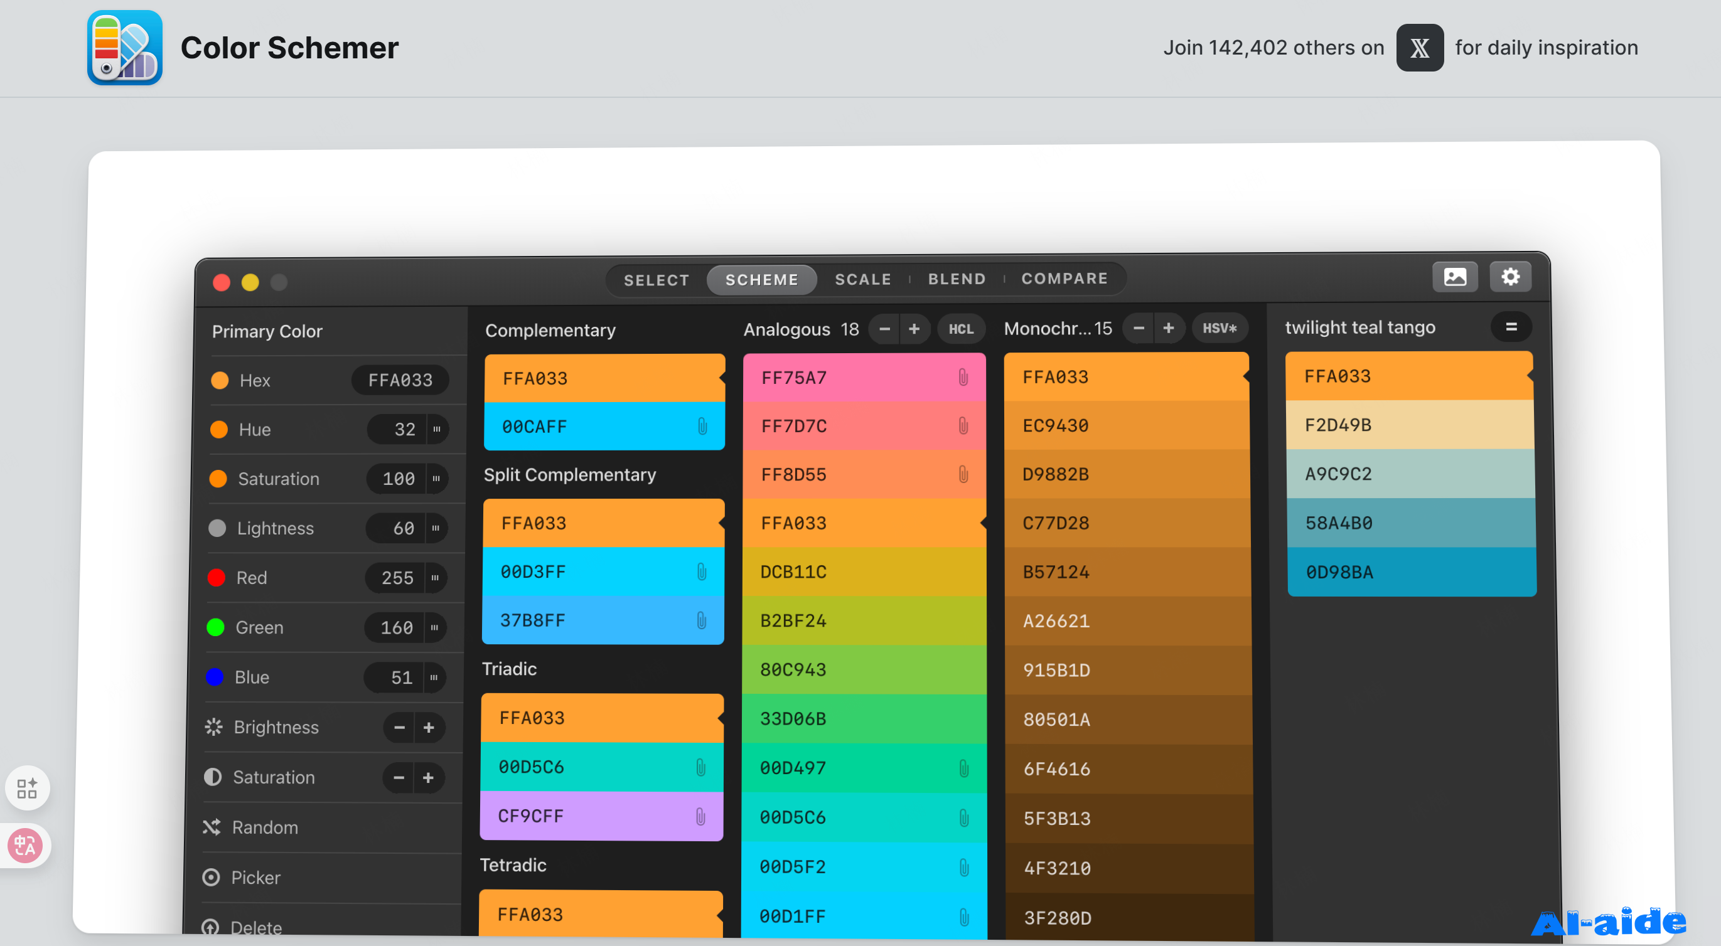Select the Analogous DCB11C swatch

click(863, 572)
